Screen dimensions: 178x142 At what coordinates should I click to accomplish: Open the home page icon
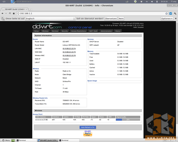(14, 14)
